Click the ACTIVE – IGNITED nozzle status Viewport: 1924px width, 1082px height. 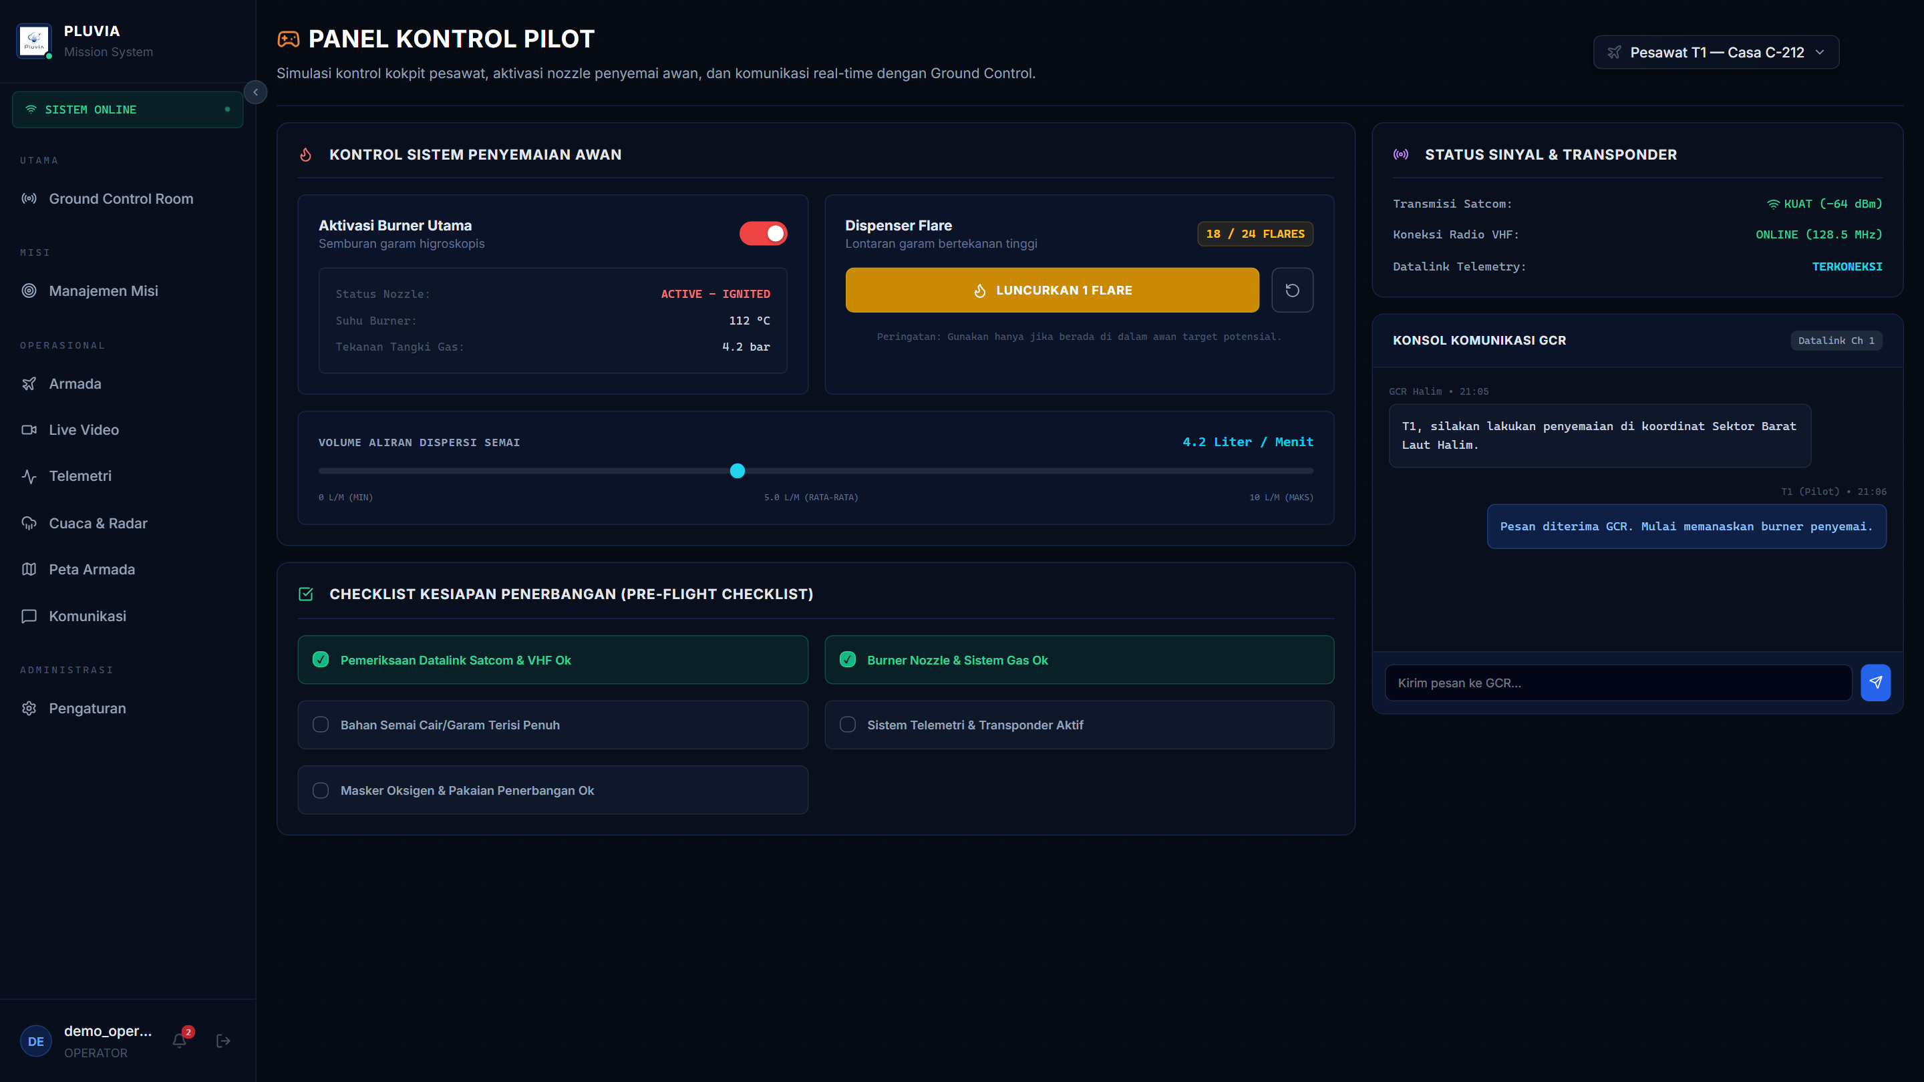(715, 294)
